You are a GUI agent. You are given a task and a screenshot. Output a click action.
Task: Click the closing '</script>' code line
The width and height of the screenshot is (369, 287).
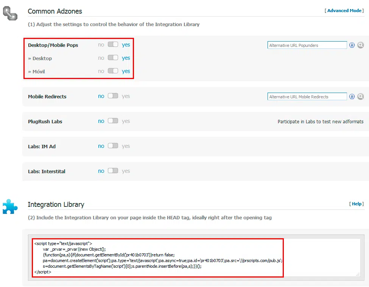(43, 272)
